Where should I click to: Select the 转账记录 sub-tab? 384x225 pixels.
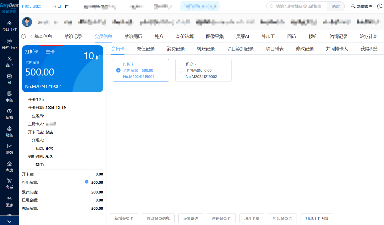click(206, 49)
